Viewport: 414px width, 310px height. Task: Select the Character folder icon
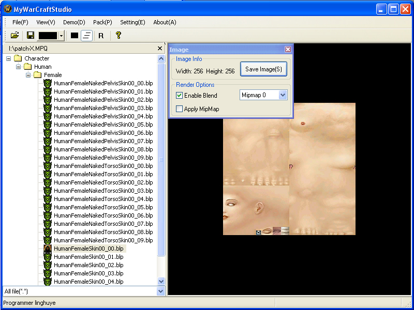[x=18, y=58]
